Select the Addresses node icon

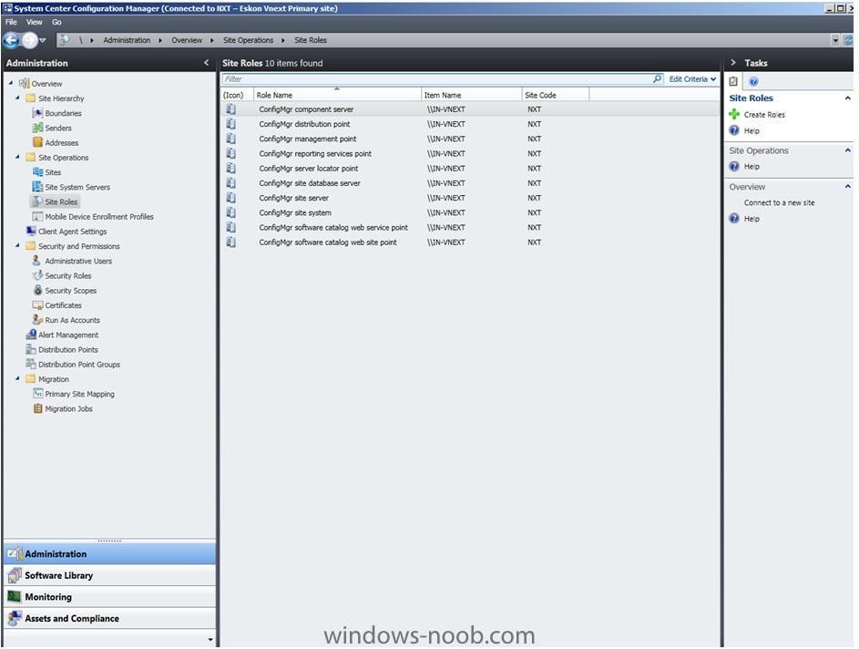(37, 142)
